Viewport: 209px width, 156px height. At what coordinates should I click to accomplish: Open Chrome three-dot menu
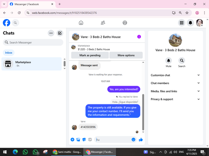[204, 13]
